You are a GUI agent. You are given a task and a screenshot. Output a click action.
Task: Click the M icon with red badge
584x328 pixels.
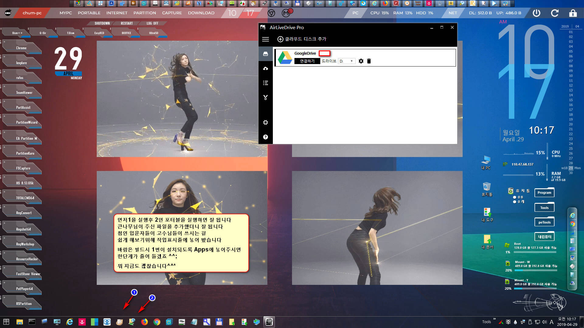coord(286,13)
